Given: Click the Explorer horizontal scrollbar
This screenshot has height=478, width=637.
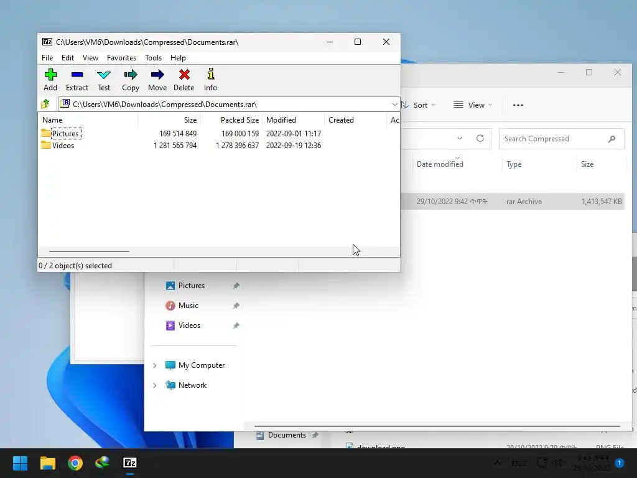Looking at the screenshot, I should (x=437, y=426).
